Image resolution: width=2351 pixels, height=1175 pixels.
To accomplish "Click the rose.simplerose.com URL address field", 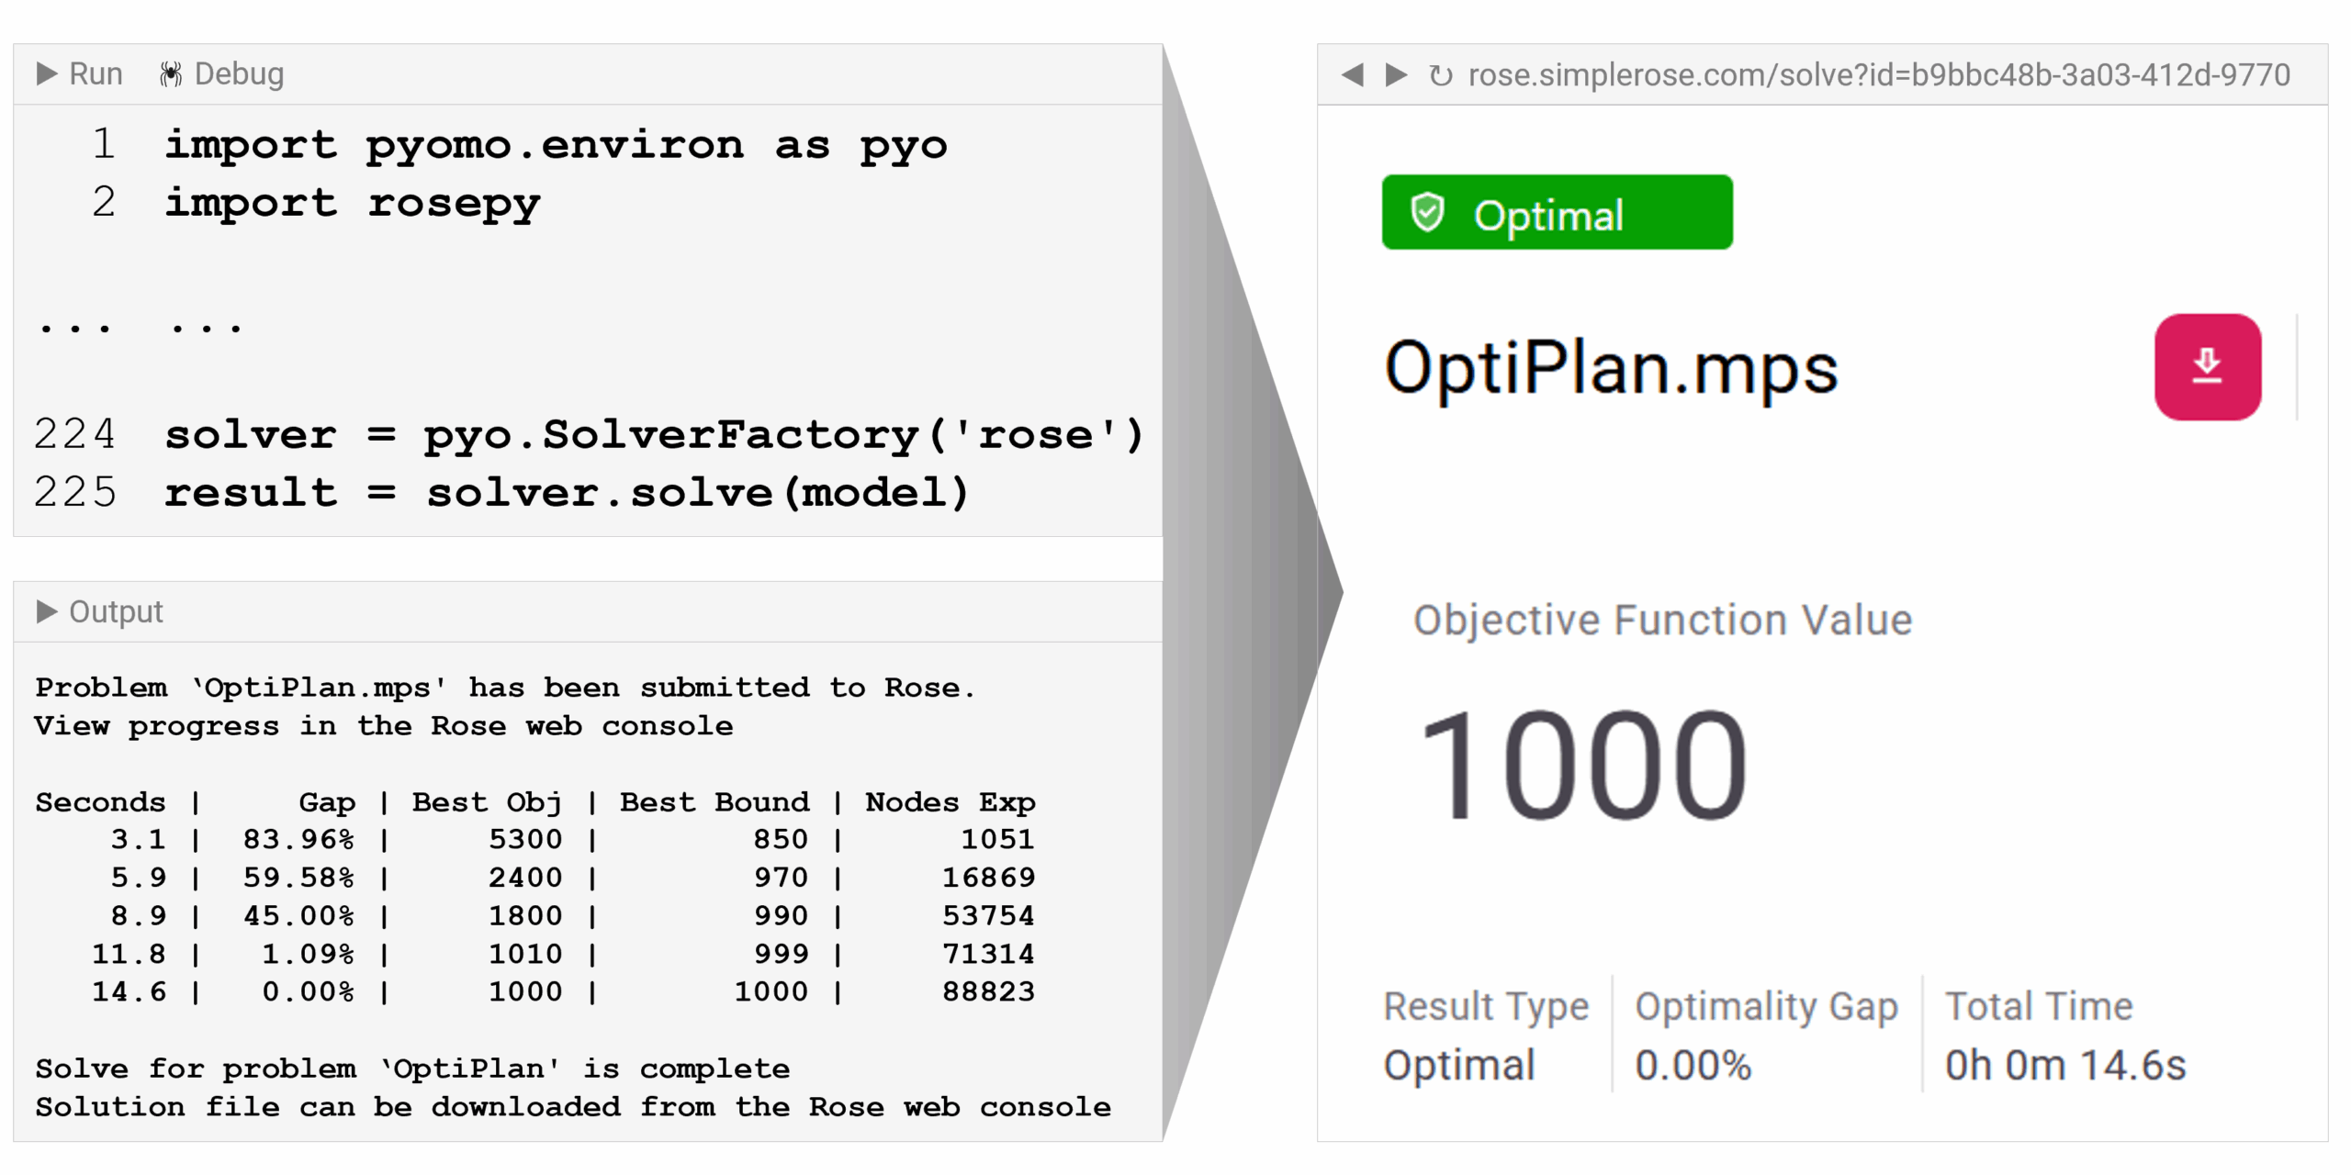I will [1879, 74].
